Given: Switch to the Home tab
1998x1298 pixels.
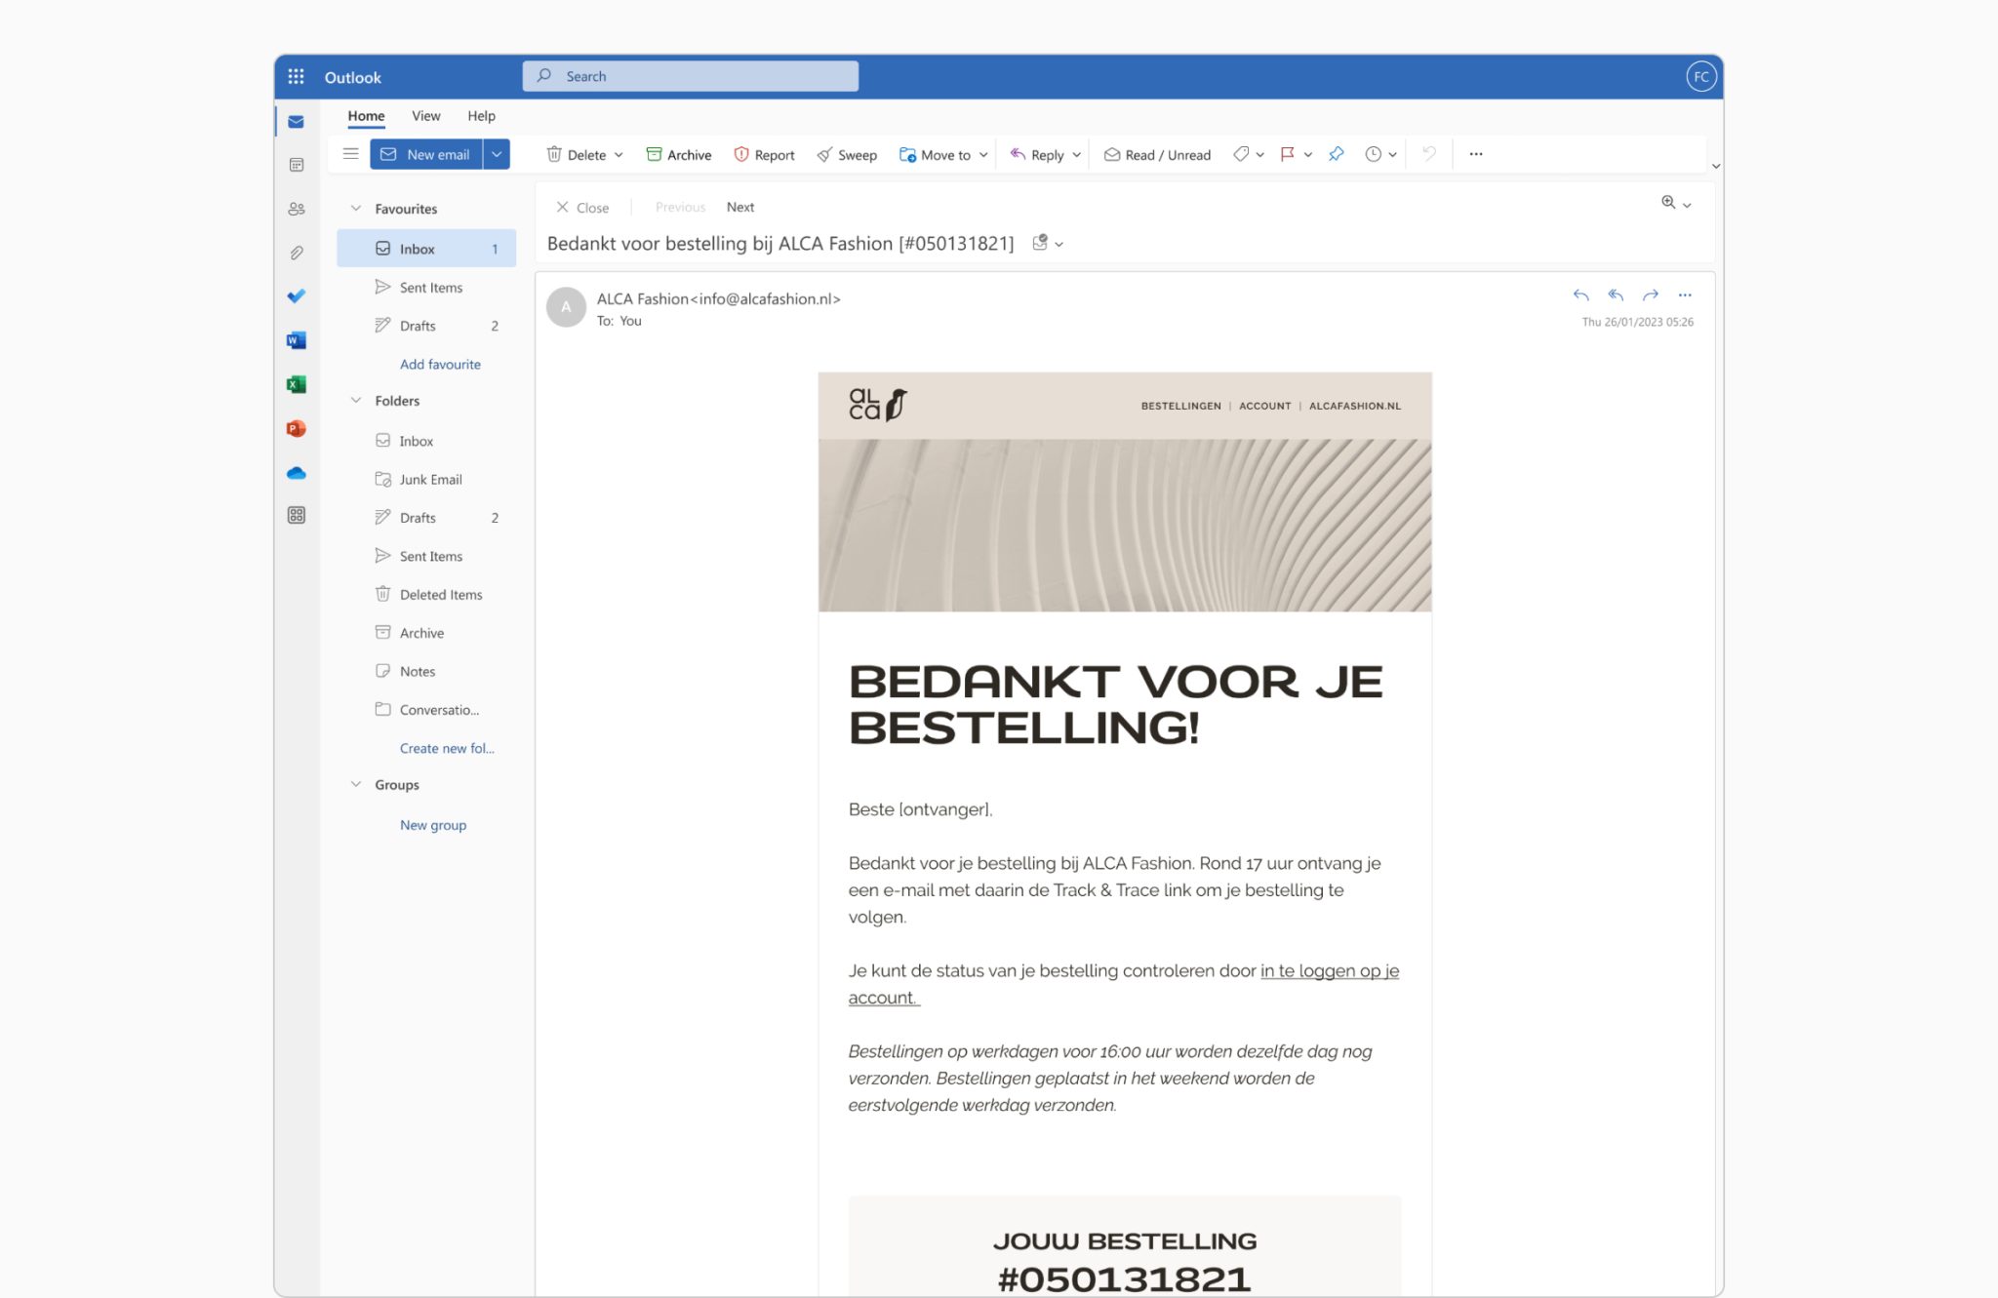Looking at the screenshot, I should (x=366, y=116).
